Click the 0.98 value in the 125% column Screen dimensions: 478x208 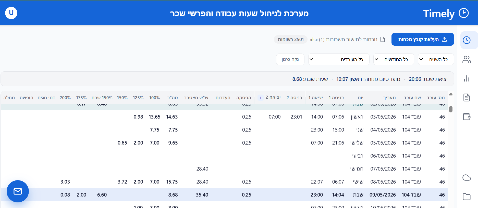click(138, 117)
